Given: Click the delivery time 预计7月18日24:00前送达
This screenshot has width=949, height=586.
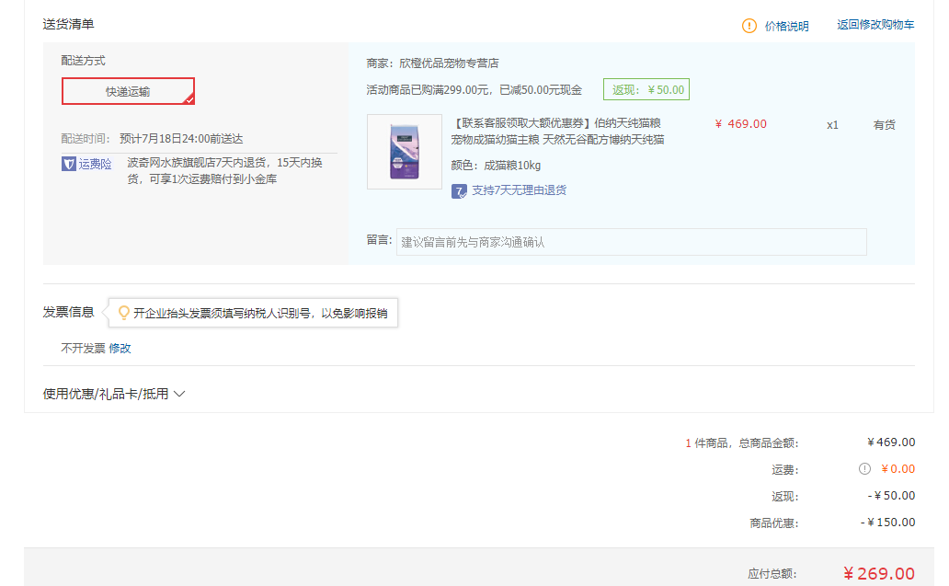Looking at the screenshot, I should tap(181, 139).
